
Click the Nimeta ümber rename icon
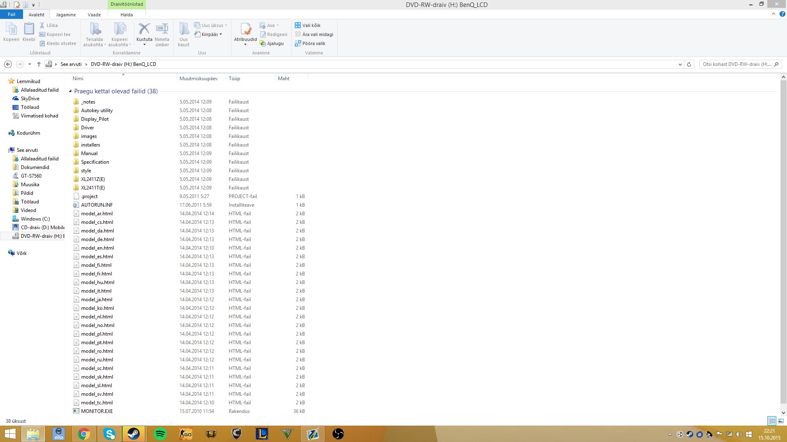(162, 29)
